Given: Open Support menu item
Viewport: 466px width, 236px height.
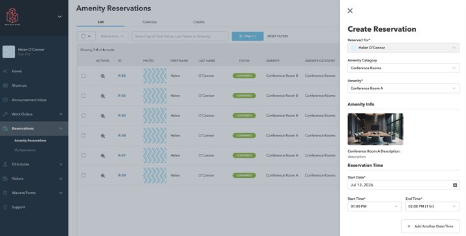Looking at the screenshot, I should (x=18, y=207).
